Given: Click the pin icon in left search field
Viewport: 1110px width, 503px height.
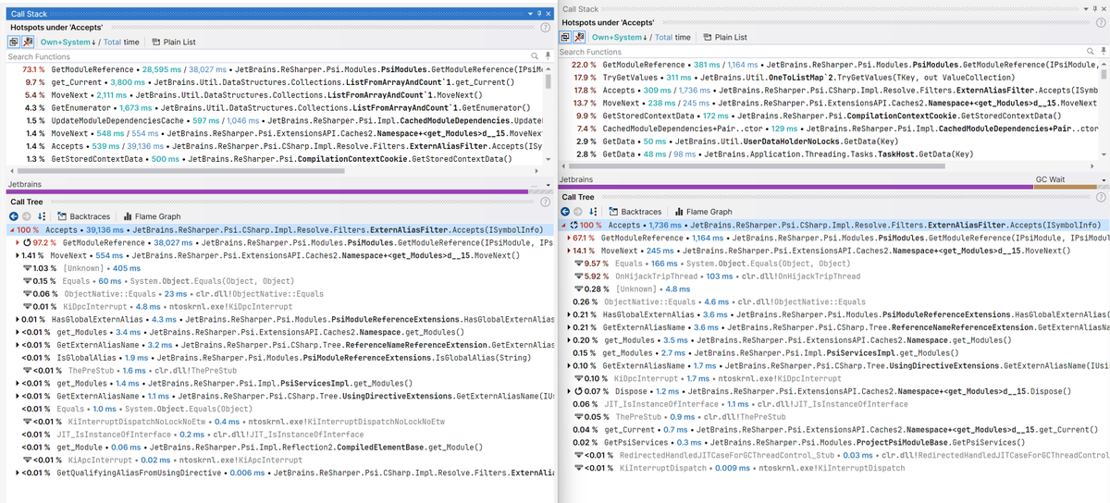Looking at the screenshot, I should click(x=549, y=57).
